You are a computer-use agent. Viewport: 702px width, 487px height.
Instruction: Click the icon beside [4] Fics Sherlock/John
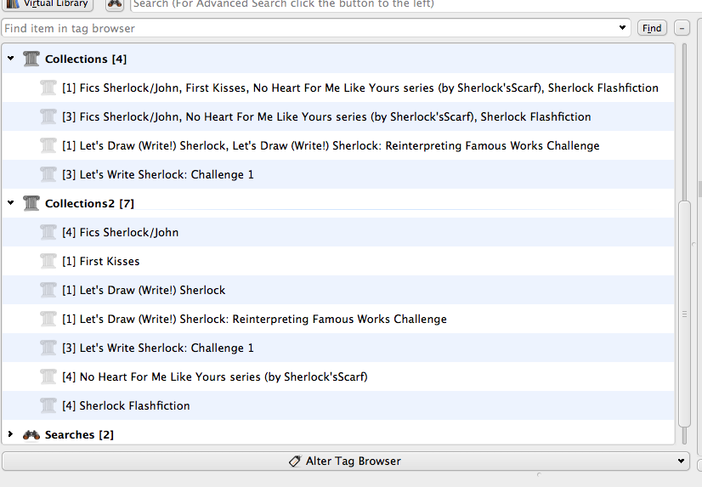click(48, 232)
